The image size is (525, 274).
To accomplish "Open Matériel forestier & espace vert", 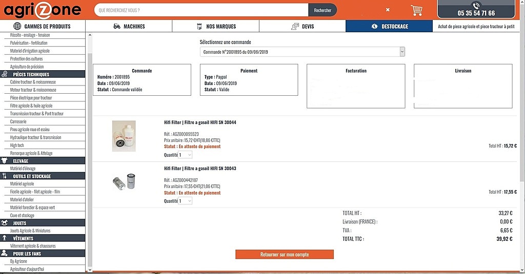I will click(32, 207).
